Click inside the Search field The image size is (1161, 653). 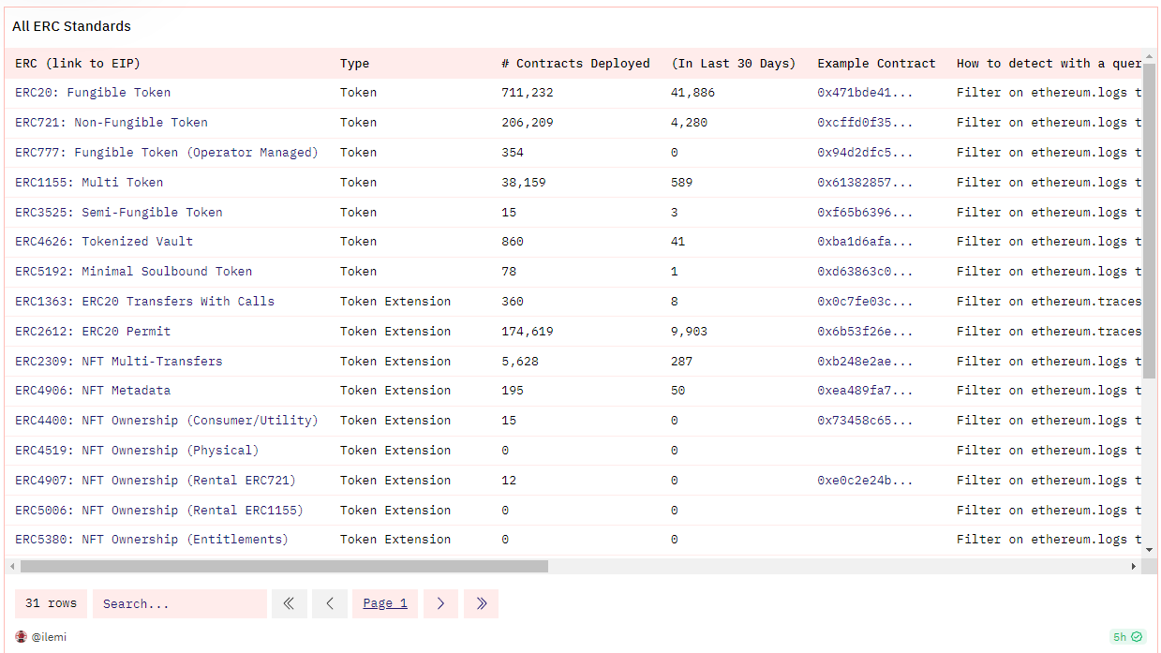pyautogui.click(x=178, y=603)
